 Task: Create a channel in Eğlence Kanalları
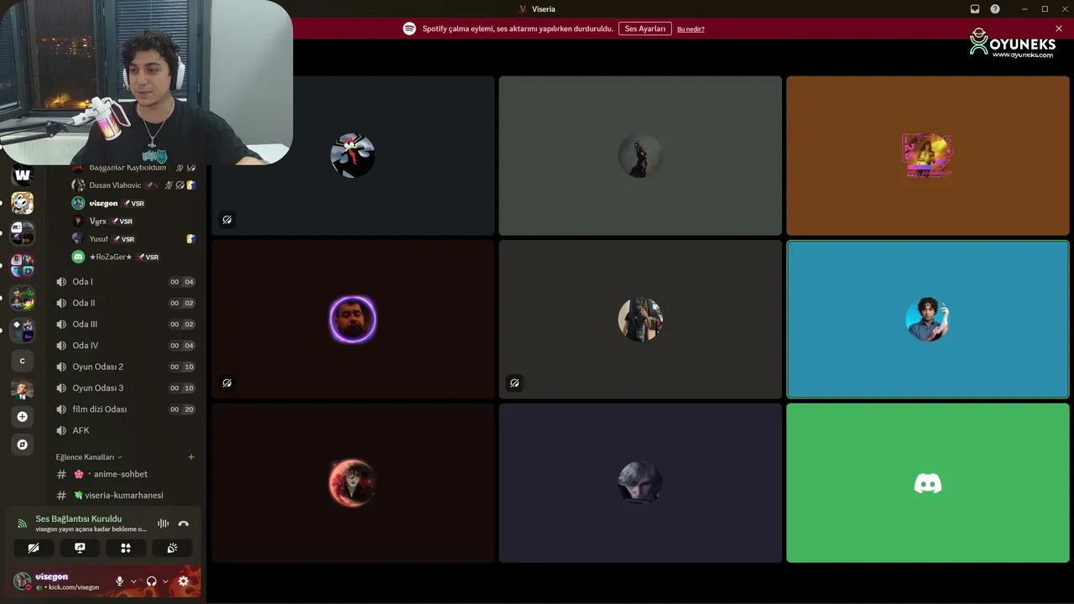pyautogui.click(x=191, y=457)
